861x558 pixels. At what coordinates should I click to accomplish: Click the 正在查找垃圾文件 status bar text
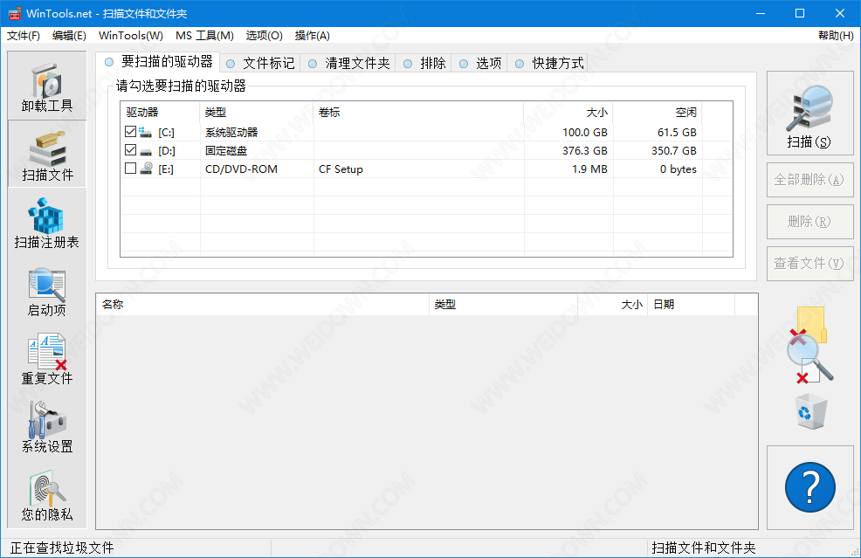point(62,548)
